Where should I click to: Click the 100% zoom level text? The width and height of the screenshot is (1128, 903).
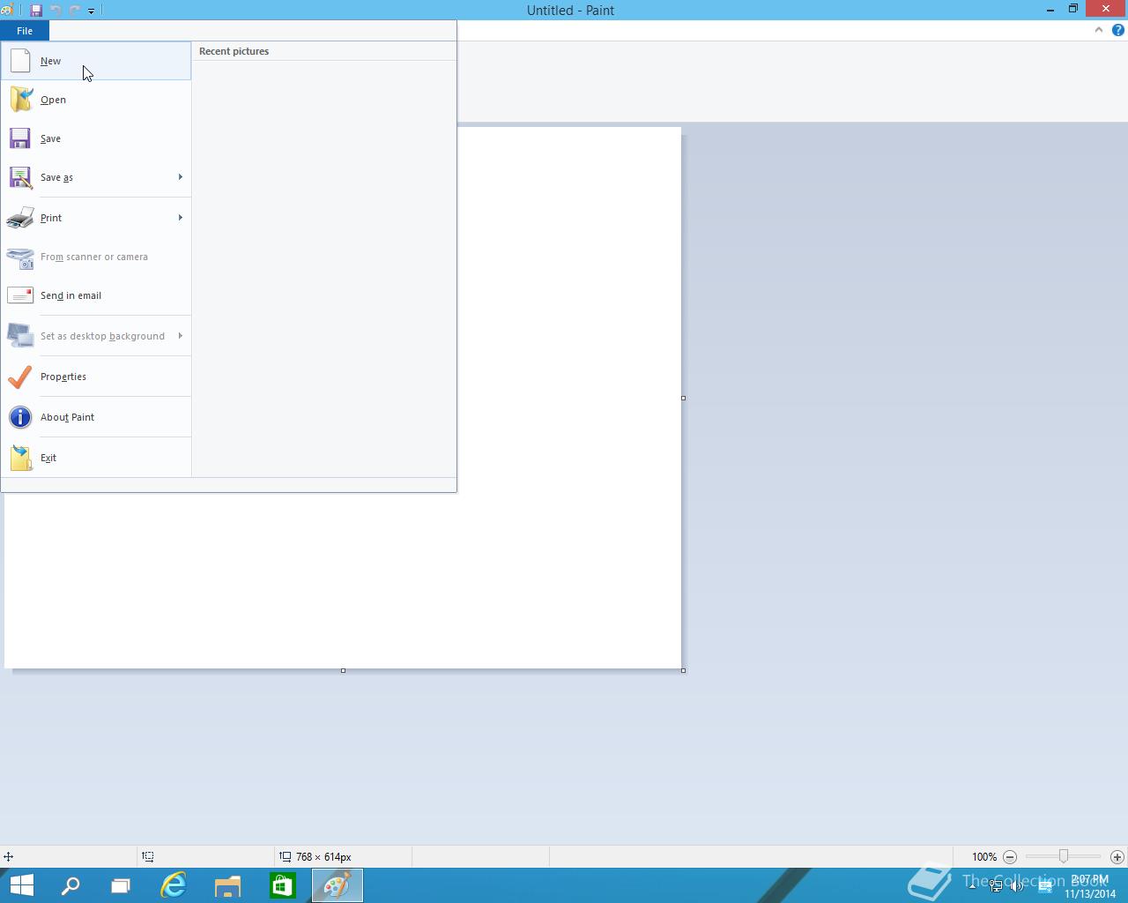click(x=984, y=856)
